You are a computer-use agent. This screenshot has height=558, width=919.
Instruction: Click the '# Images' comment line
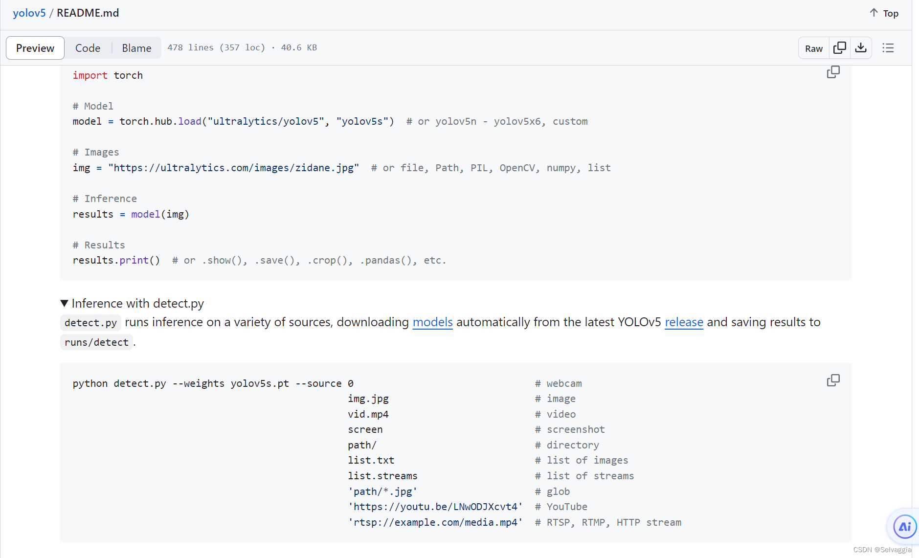click(x=96, y=152)
